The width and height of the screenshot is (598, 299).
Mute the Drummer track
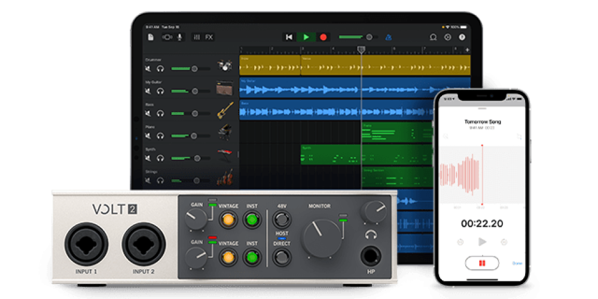pos(148,69)
